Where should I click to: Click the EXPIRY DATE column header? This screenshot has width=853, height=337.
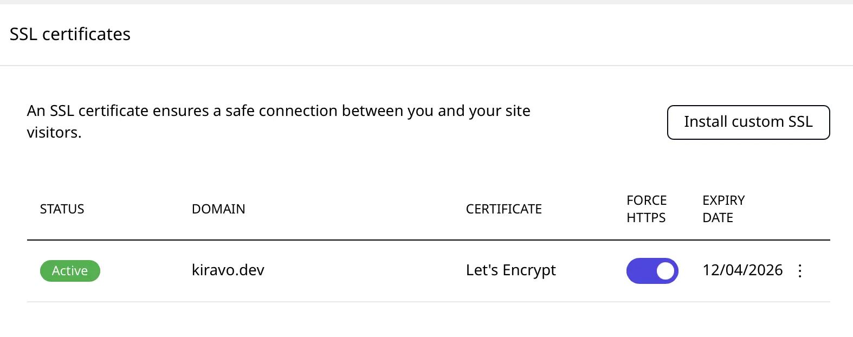(723, 209)
